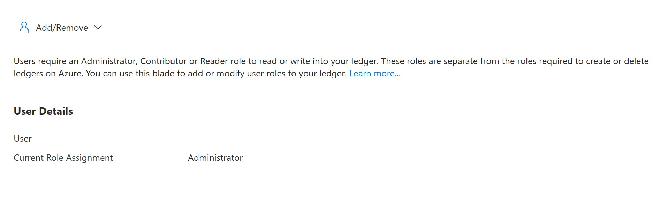Click the redacted user name entry
The height and width of the screenshot is (219, 660).
point(235,139)
